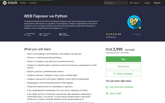
Task: Click the Stepik certificate label
Action: pos(66,34)
